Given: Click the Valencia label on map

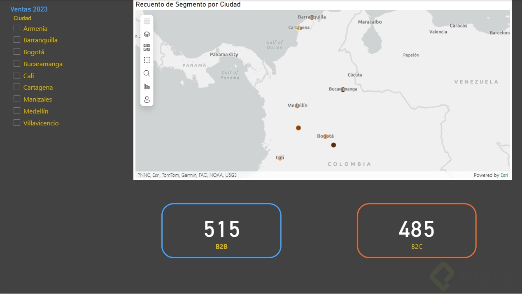Looking at the screenshot, I should point(438,32).
